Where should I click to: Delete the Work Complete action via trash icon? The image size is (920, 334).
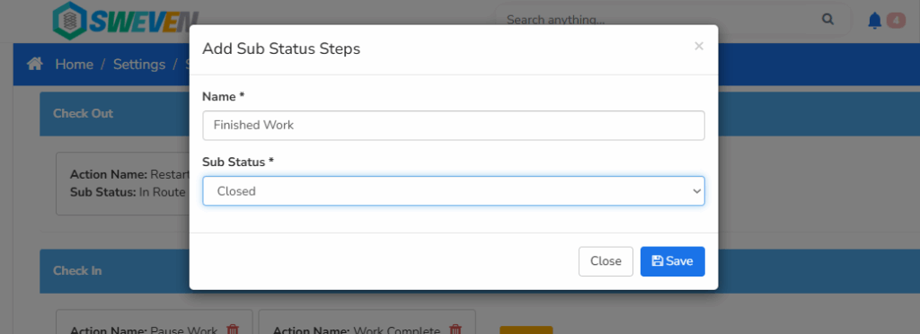pyautogui.click(x=455, y=330)
